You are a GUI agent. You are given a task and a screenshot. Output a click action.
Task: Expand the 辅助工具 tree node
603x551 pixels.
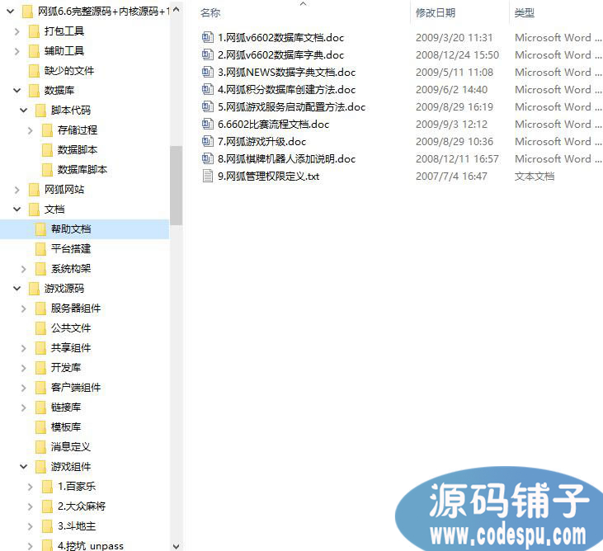(x=17, y=51)
